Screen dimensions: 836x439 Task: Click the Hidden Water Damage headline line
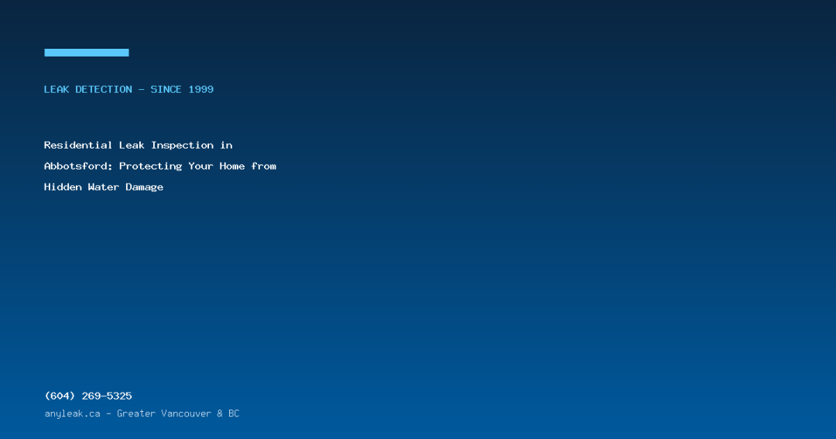[x=104, y=187]
